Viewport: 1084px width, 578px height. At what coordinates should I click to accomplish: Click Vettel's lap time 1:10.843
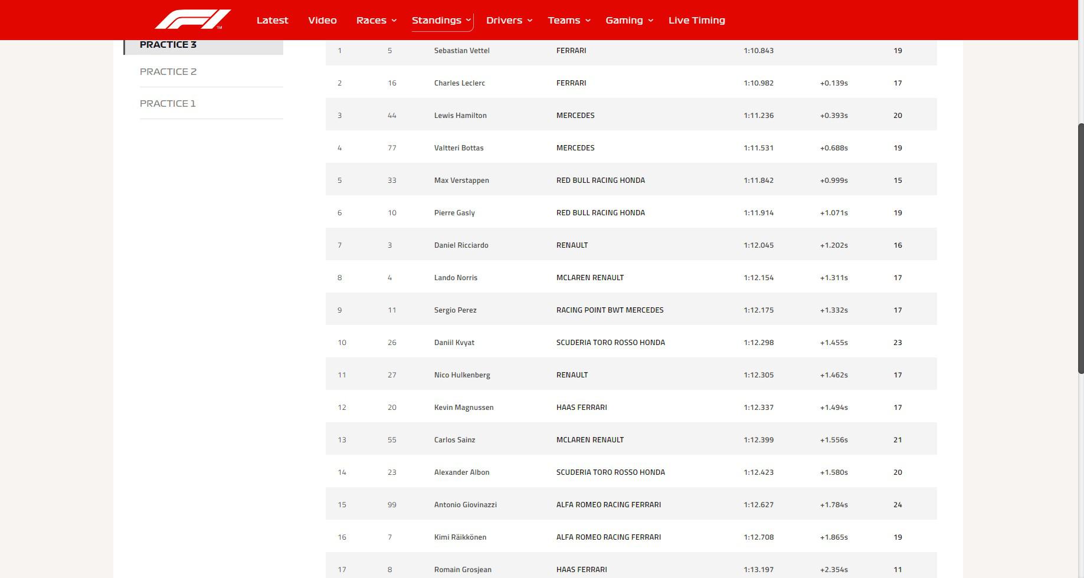758,51
